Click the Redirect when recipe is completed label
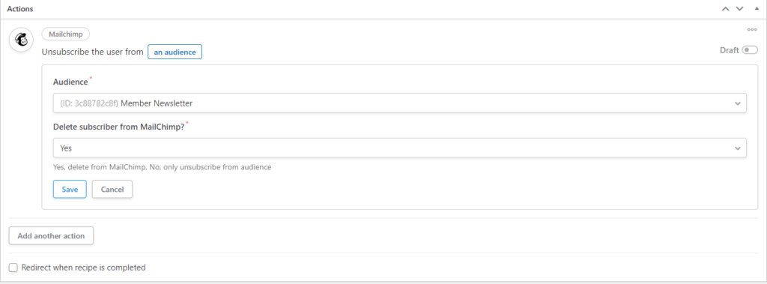The image size is (767, 284). tap(84, 268)
